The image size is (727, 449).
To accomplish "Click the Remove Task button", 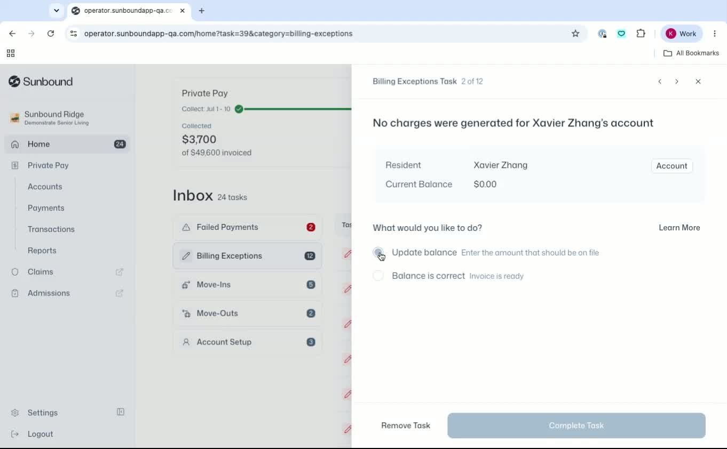I will [x=406, y=426].
